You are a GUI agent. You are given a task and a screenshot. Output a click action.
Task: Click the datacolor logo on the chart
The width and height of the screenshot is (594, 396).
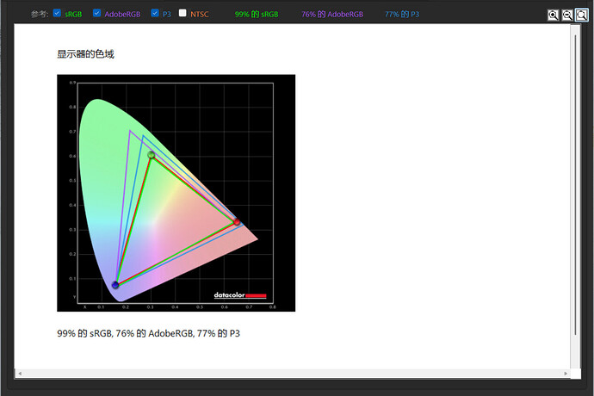pos(240,295)
